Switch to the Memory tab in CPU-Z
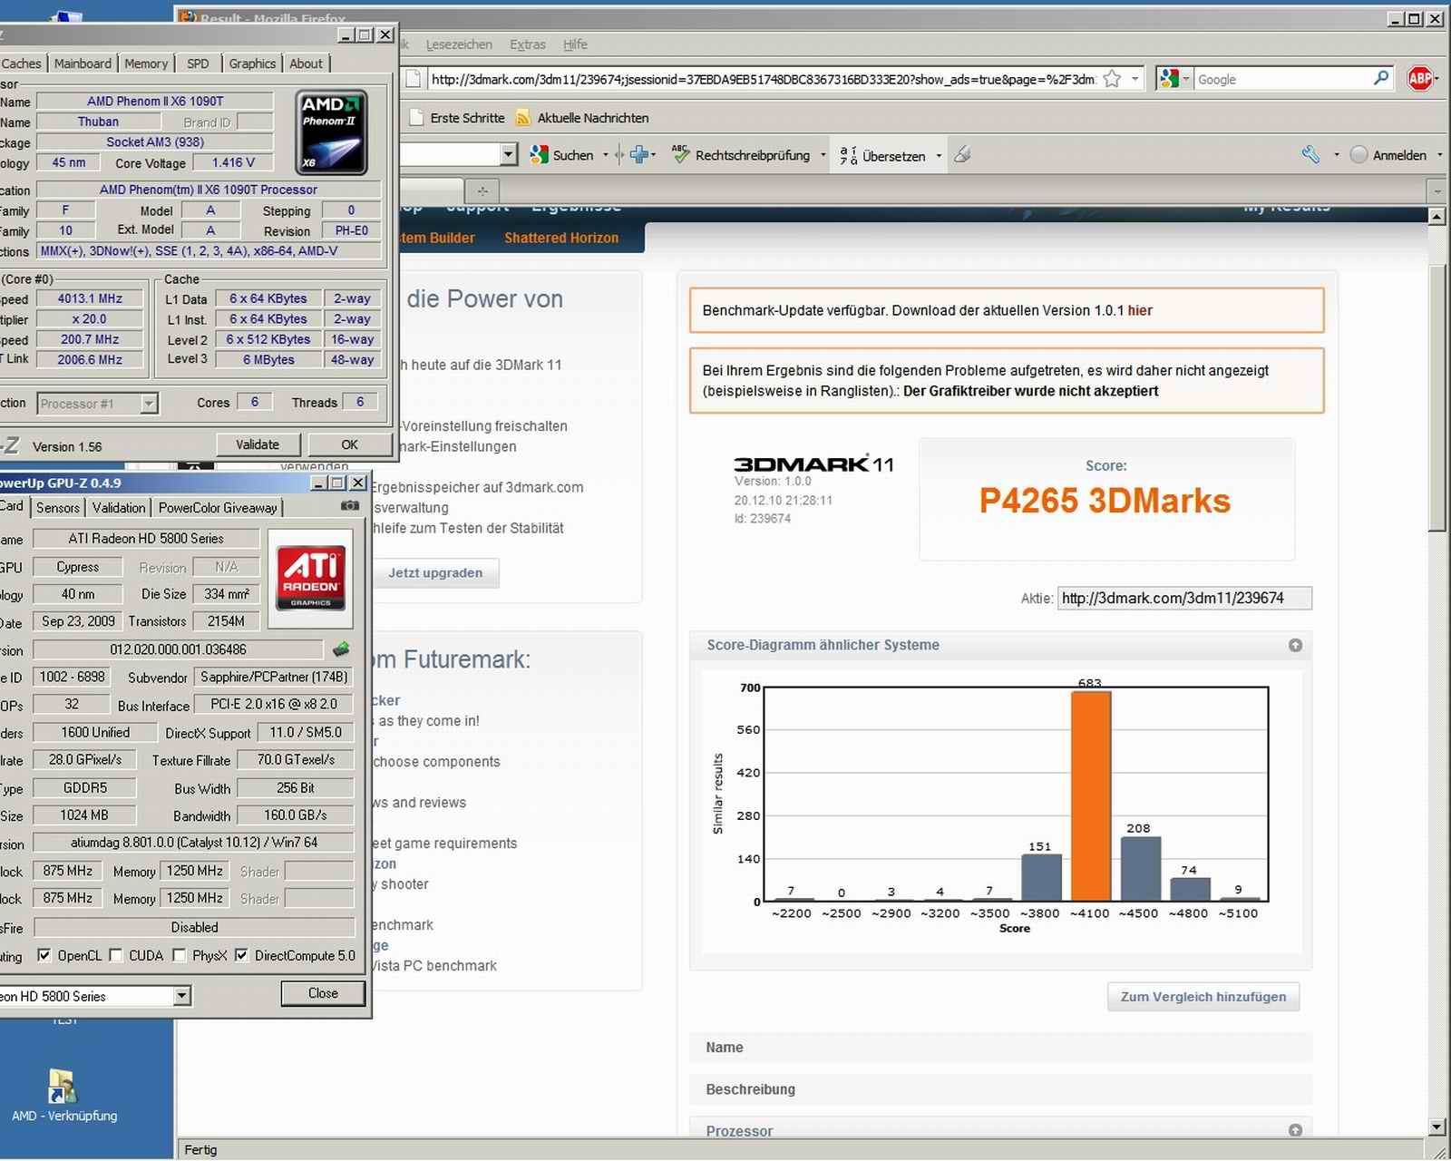Screen dimensions: 1451x1161 click(x=146, y=63)
